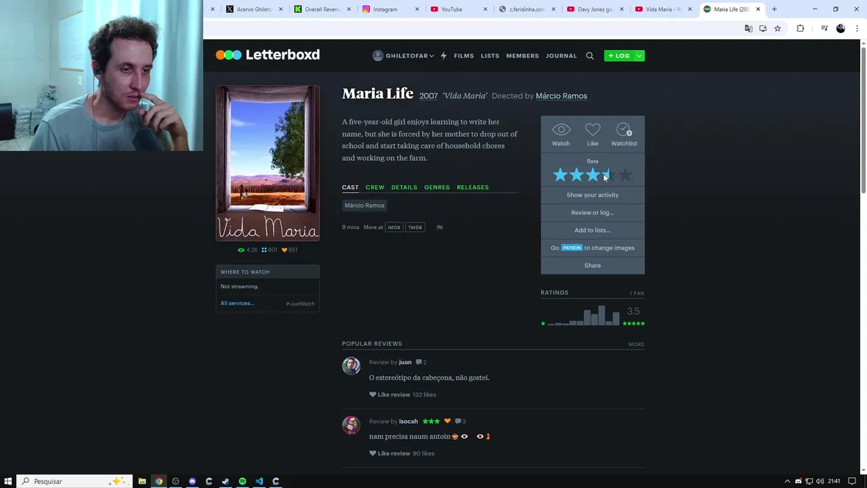Open IMDB link badge
Viewport: 867px width, 488px height.
(x=394, y=228)
